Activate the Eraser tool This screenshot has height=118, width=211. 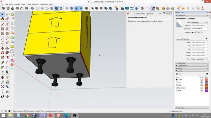[x=7, y=19]
